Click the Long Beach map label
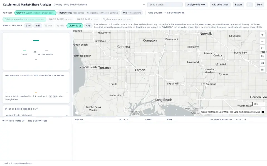267x166 pixels. click(x=164, y=100)
